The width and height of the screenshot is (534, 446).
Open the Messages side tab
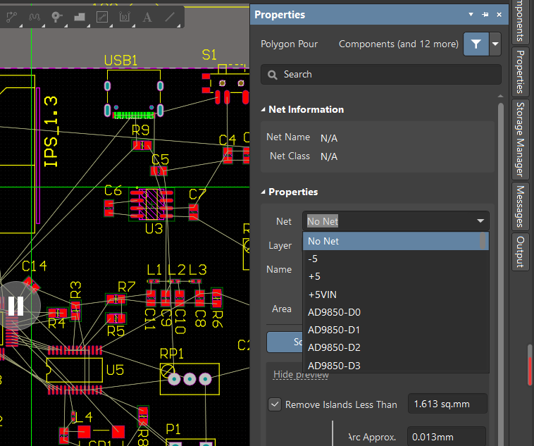pos(521,206)
